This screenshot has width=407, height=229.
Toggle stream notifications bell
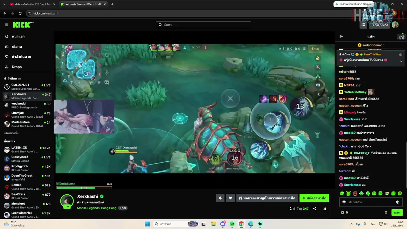220,198
